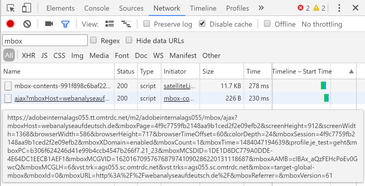
Task: Click the inspect element picker icon
Action: (x=11, y=8)
